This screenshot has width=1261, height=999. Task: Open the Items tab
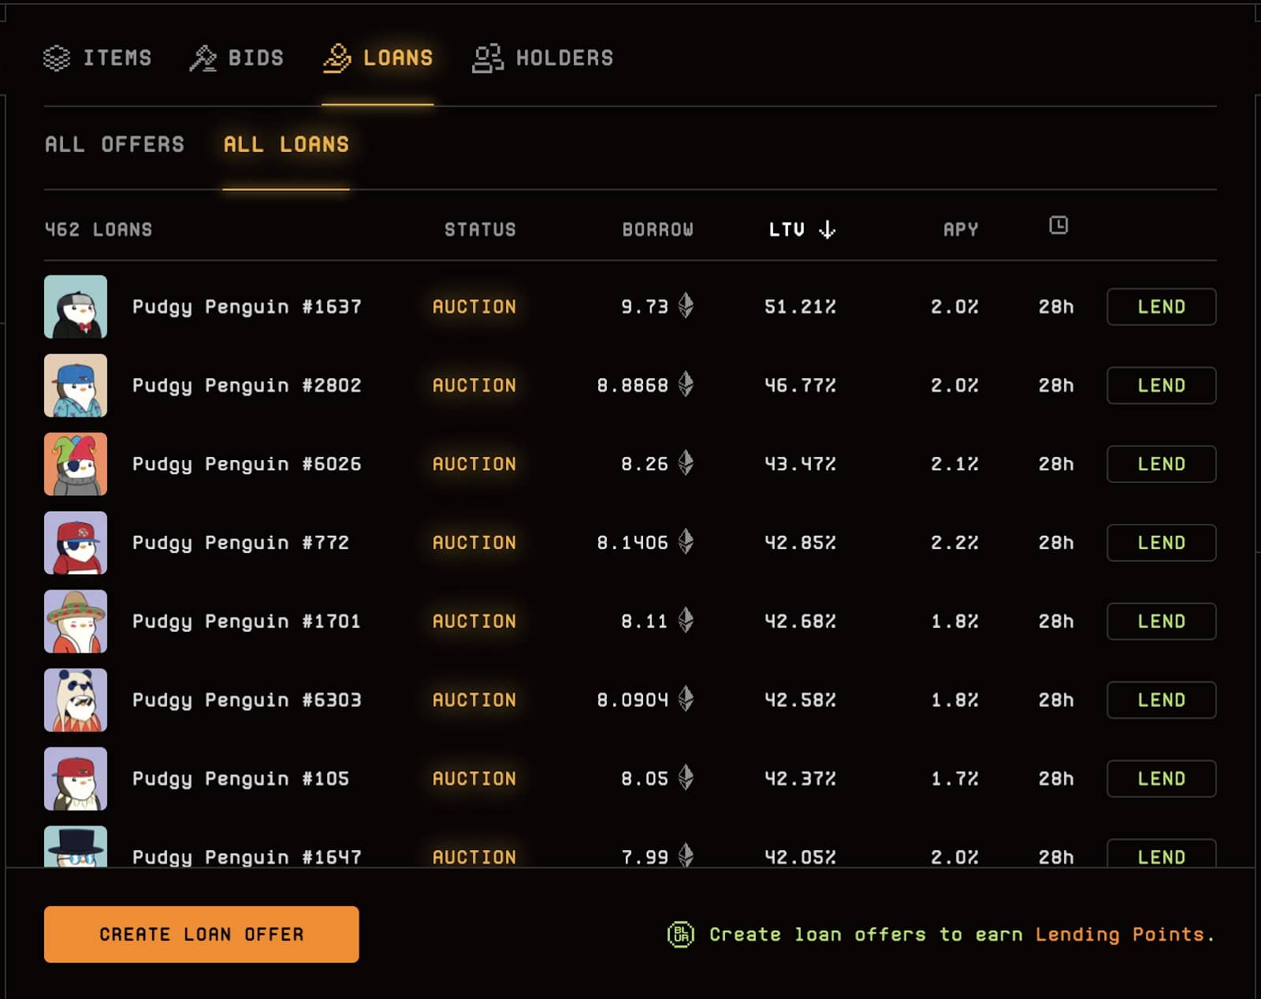coord(97,58)
